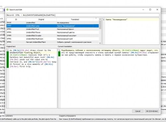Click the Original text label
Viewport: 166px width, 122px height.
tap(11, 46)
